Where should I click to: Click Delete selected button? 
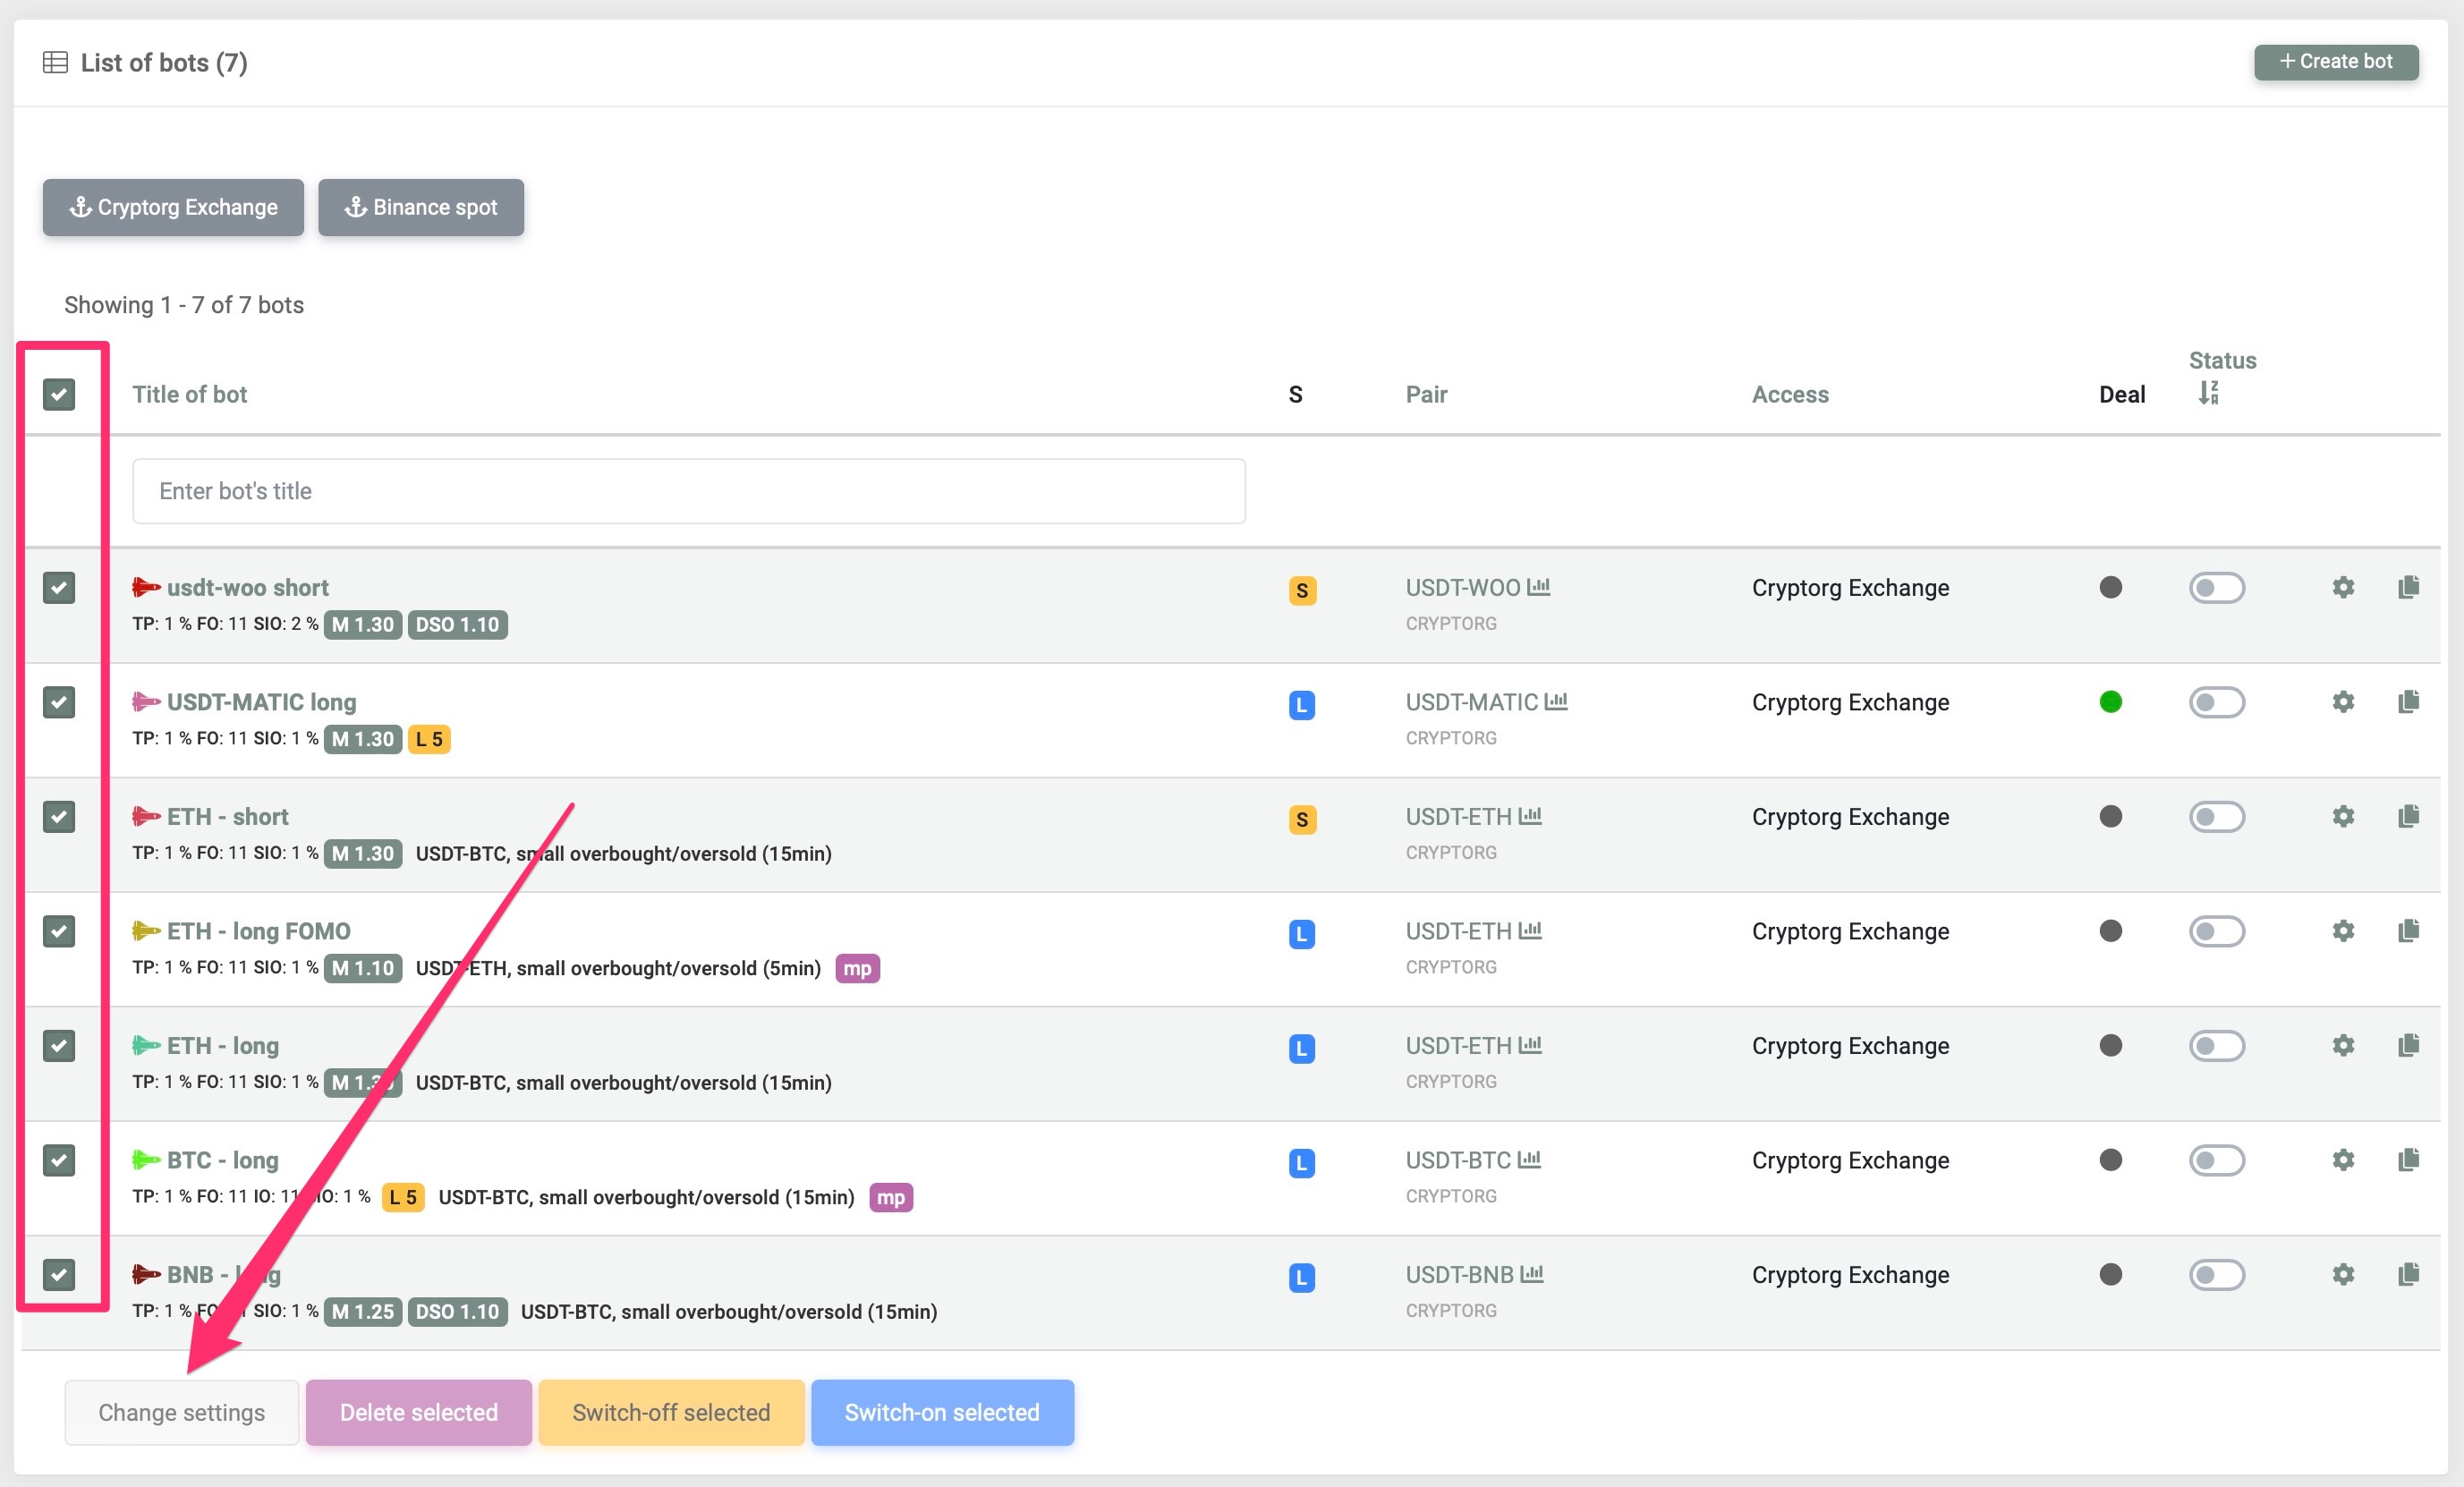pyautogui.click(x=419, y=1412)
